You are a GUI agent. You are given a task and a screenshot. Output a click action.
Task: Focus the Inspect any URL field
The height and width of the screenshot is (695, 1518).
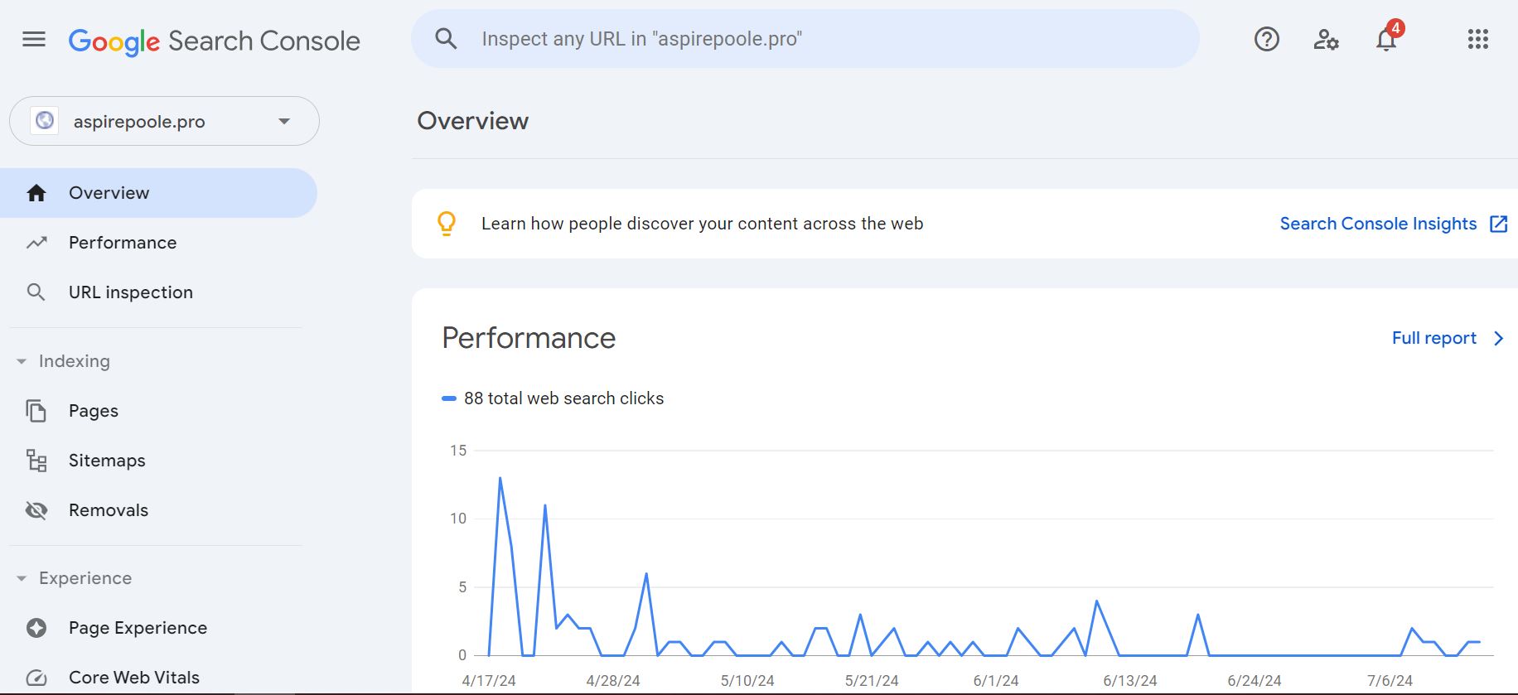(x=805, y=39)
